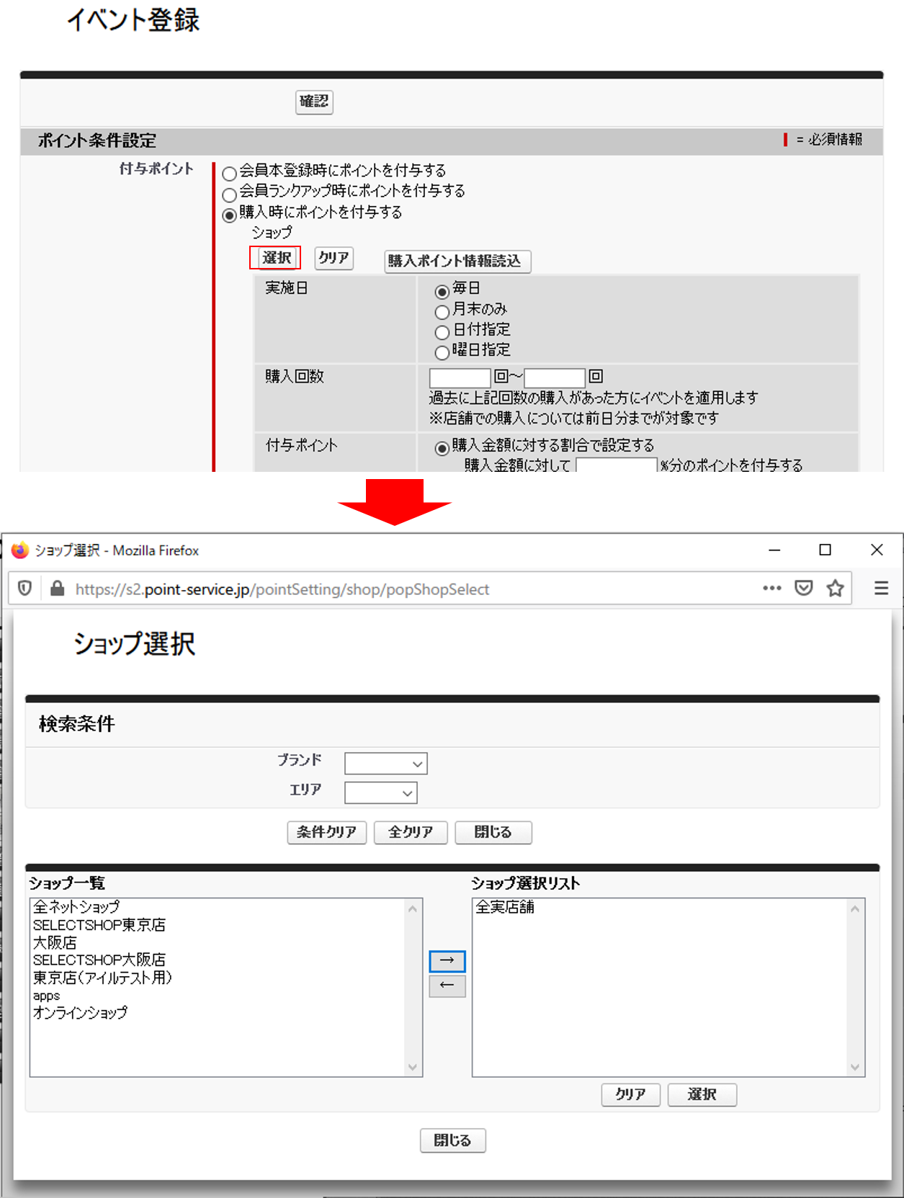
Task: Expand the エリア dropdown
Action: click(x=380, y=793)
